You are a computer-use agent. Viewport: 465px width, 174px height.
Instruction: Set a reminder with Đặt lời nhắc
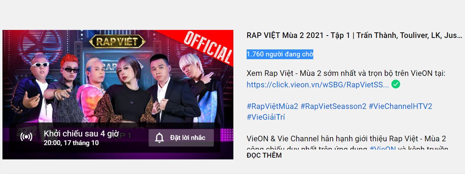click(x=181, y=138)
